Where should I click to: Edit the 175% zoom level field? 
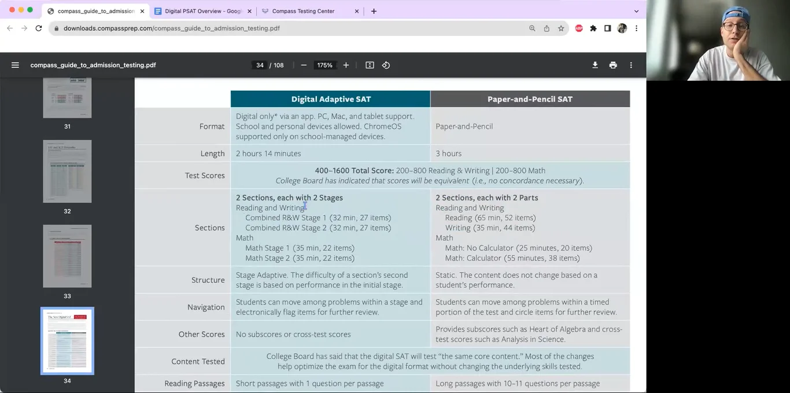[324, 65]
